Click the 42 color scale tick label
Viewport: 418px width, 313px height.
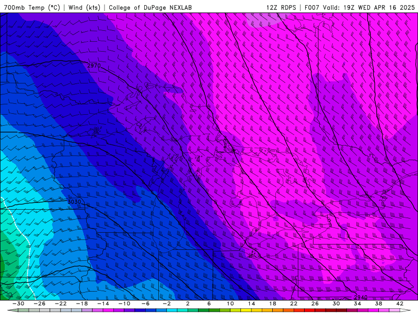pos(400,304)
